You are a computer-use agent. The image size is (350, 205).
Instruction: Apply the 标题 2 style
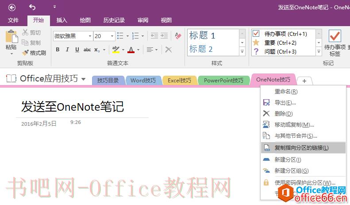pos(201,49)
